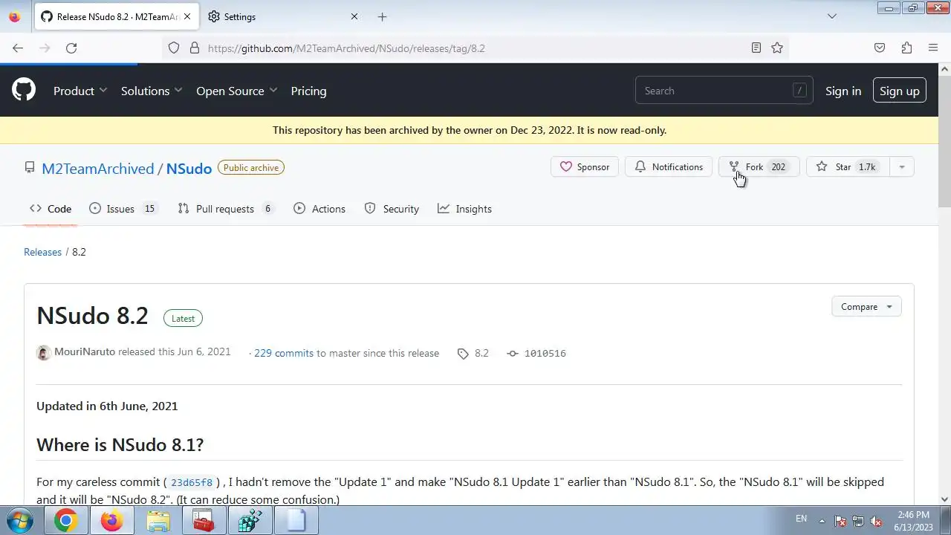Open the 229 commits link
The height and width of the screenshot is (535, 951).
pyautogui.click(x=284, y=353)
